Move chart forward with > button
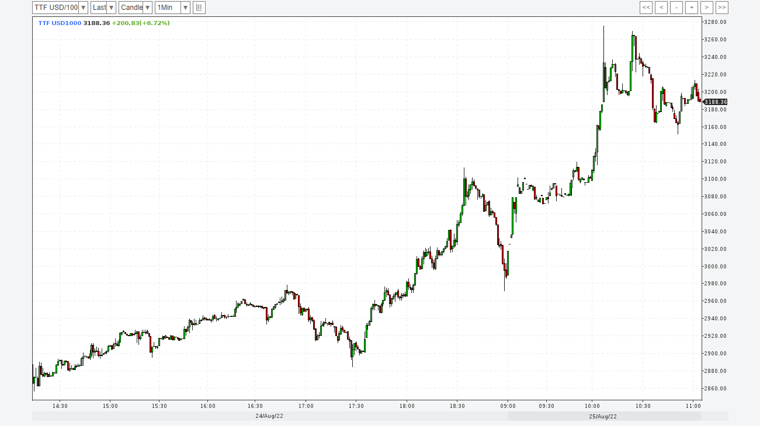 pyautogui.click(x=707, y=8)
